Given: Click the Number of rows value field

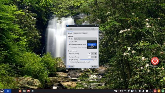Looking at the screenshot, I should (90, 57).
